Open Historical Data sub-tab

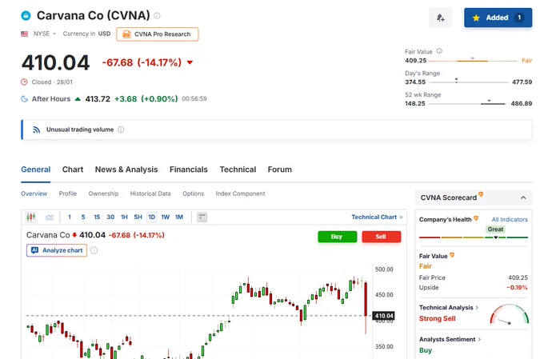[x=150, y=193]
